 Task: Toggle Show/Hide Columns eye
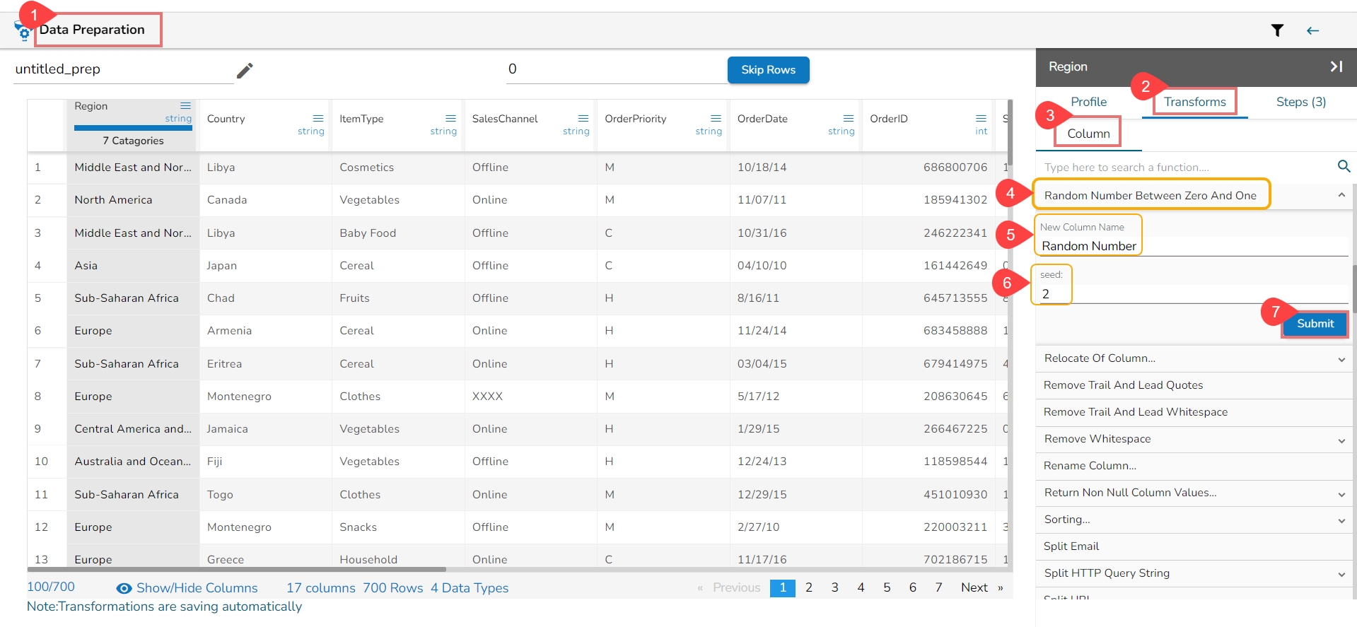click(124, 588)
